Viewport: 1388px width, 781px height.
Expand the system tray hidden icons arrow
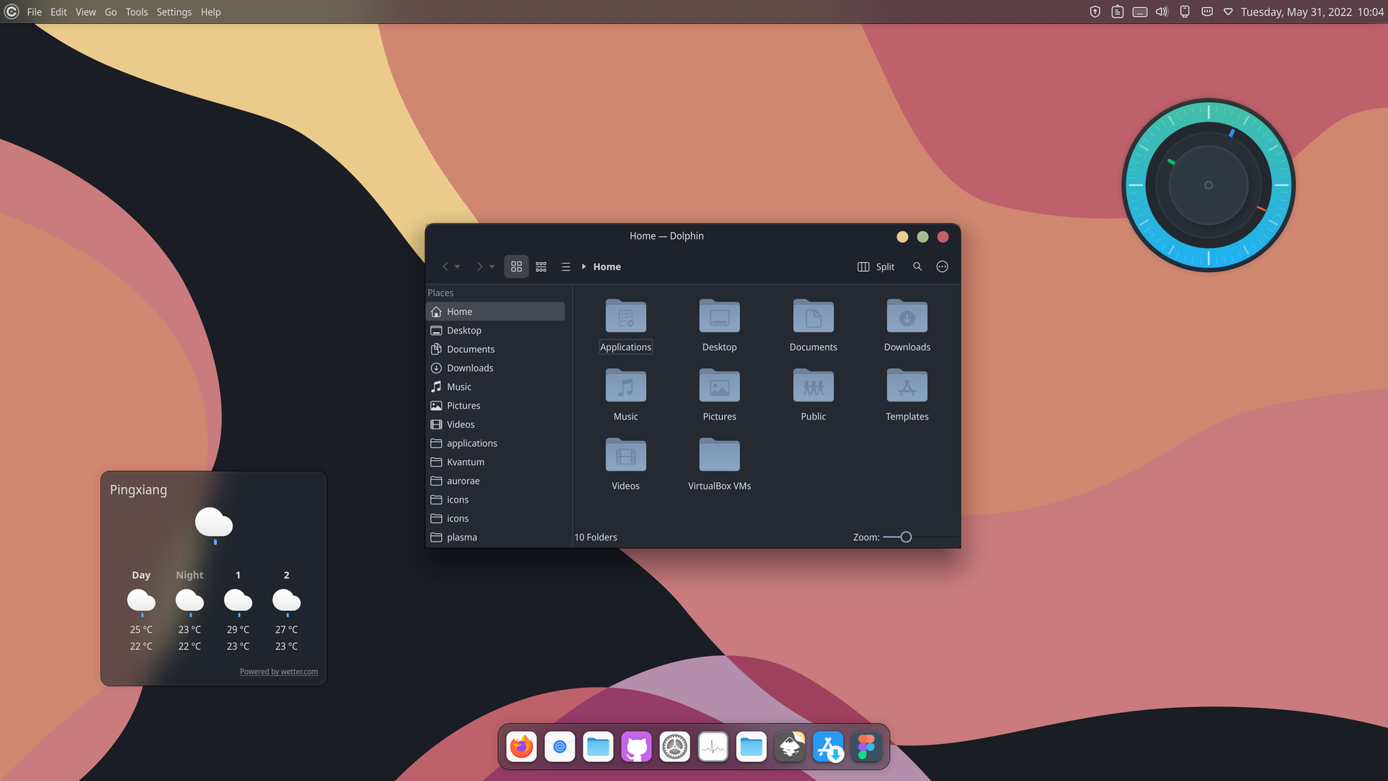click(1228, 12)
